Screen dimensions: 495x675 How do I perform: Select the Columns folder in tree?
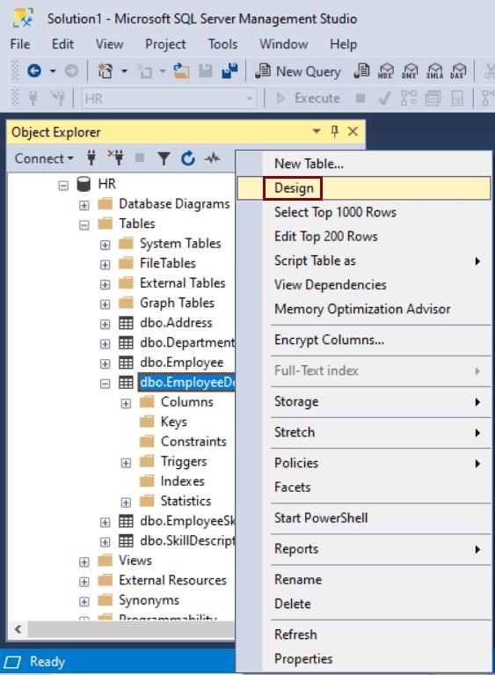click(x=186, y=401)
